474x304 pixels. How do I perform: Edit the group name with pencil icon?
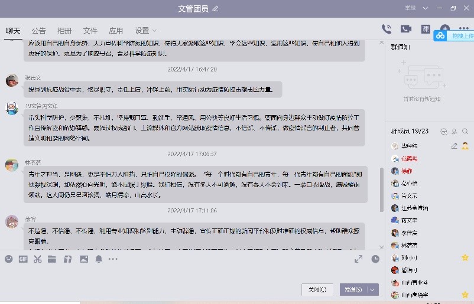pos(216,8)
